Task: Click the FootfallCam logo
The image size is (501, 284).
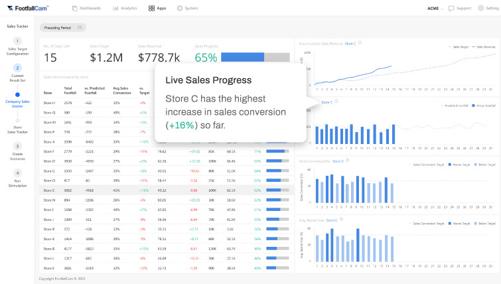Action: coord(28,9)
